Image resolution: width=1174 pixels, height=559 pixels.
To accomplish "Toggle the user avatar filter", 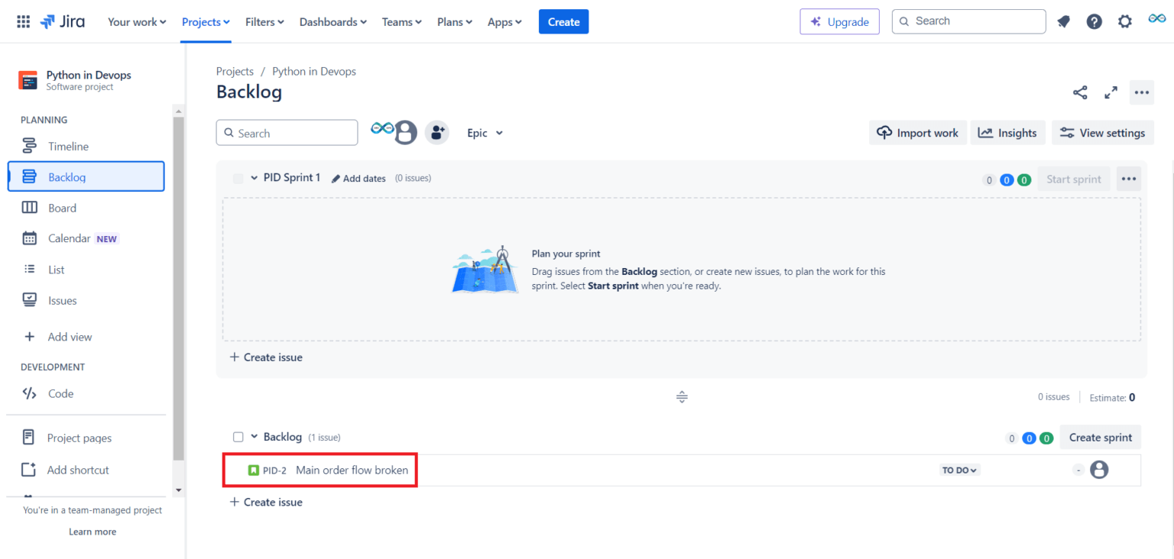I will (406, 131).
